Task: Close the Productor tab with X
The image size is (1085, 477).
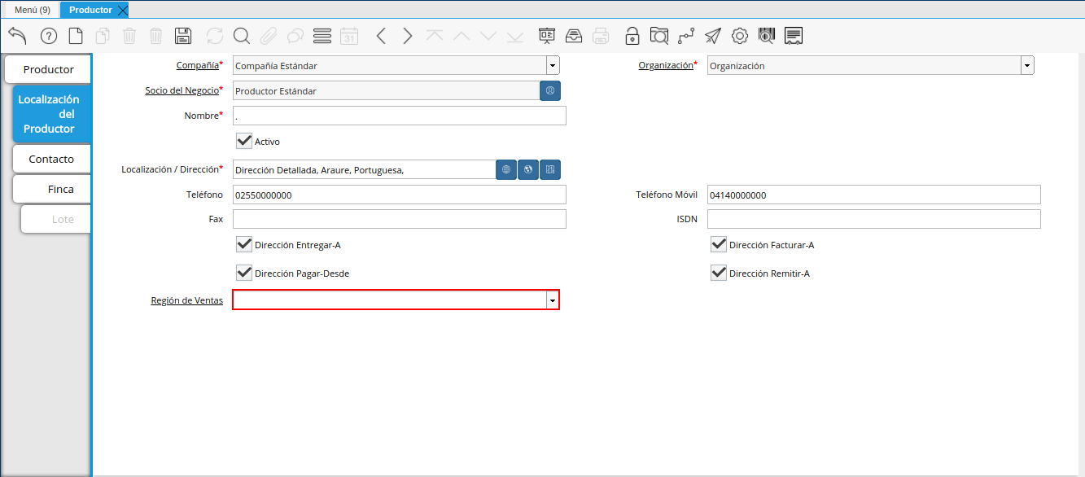Action: [122, 10]
